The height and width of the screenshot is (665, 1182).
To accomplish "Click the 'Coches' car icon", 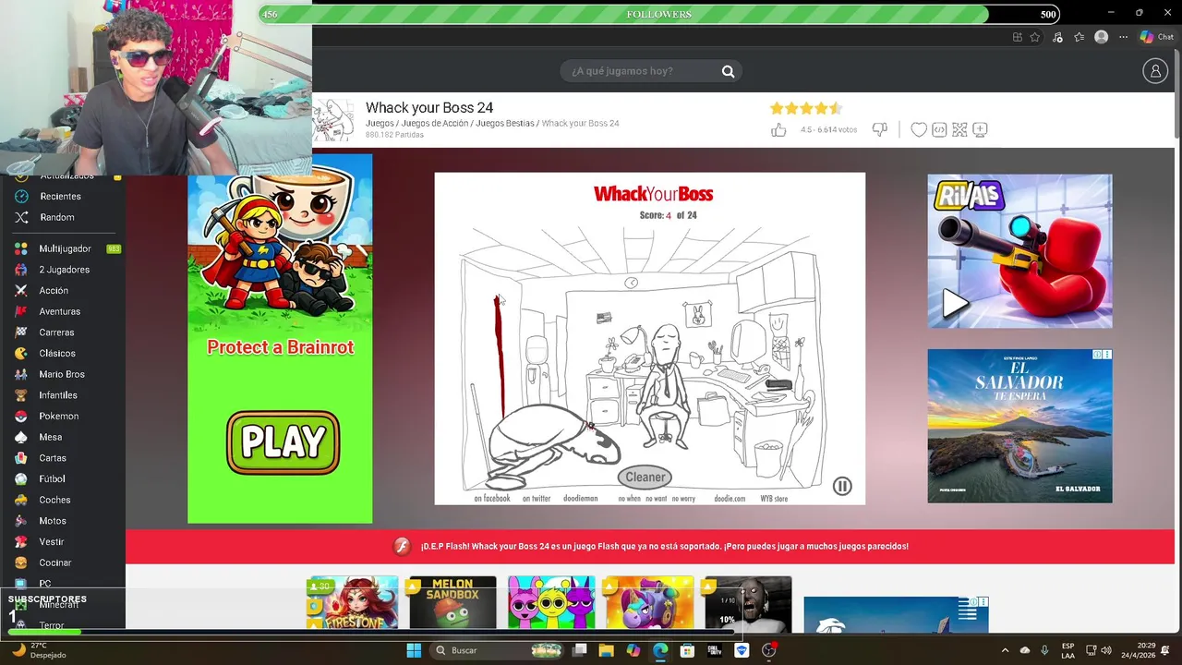I will (21, 500).
